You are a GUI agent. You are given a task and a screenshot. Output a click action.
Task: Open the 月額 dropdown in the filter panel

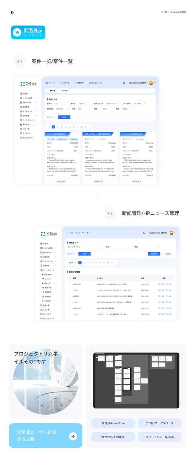point(85,109)
